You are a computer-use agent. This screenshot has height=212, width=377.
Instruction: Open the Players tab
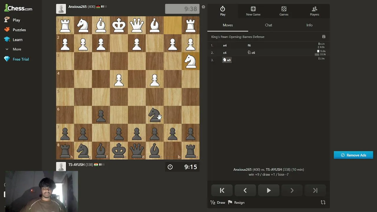(x=315, y=11)
